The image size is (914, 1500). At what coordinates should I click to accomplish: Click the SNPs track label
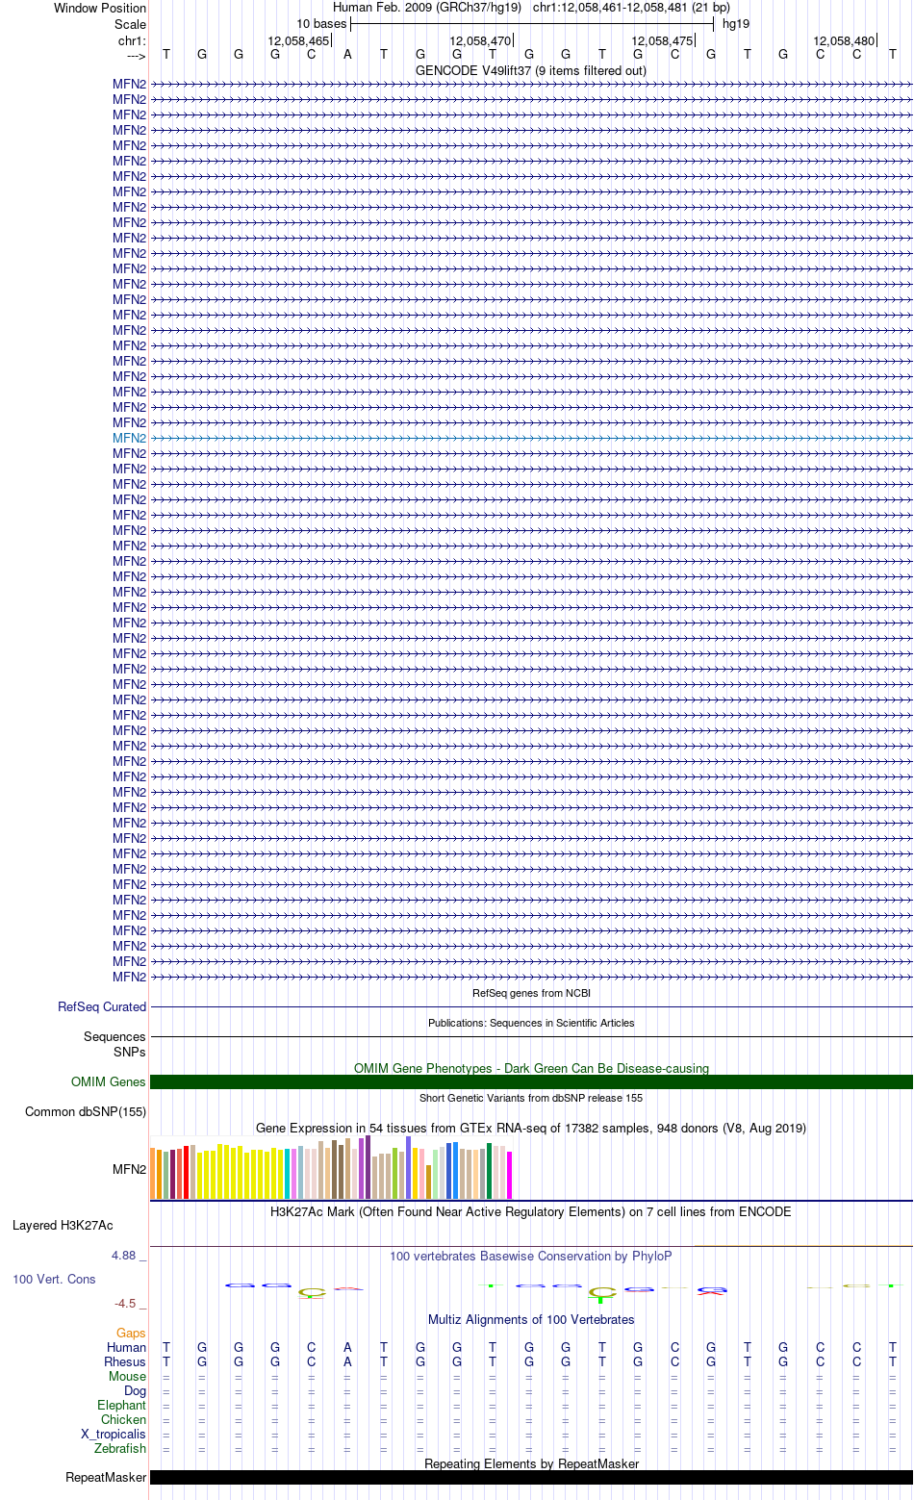click(130, 1052)
